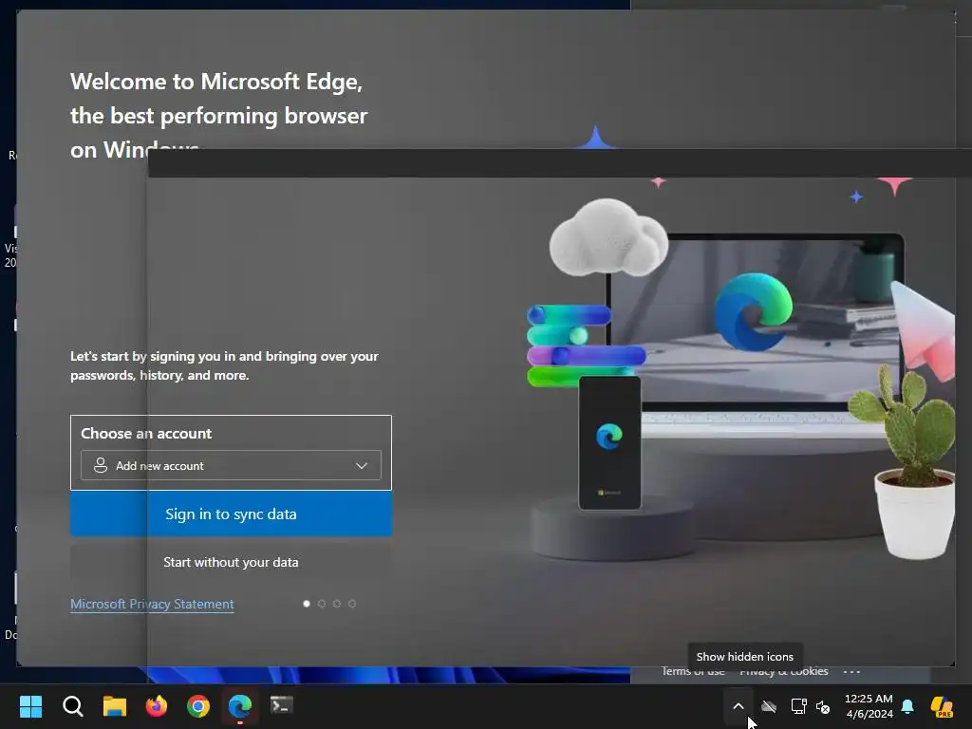This screenshot has height=729, width=972.
Task: Choose Start without your data
Action: tap(231, 562)
